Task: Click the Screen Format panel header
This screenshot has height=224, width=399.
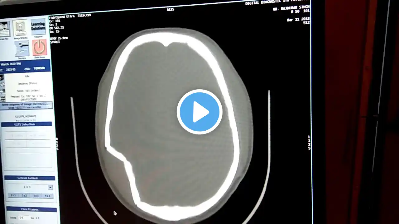Action: point(30,178)
